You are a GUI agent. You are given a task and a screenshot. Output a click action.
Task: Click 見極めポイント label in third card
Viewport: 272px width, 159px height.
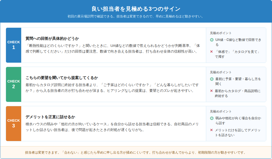221,111
